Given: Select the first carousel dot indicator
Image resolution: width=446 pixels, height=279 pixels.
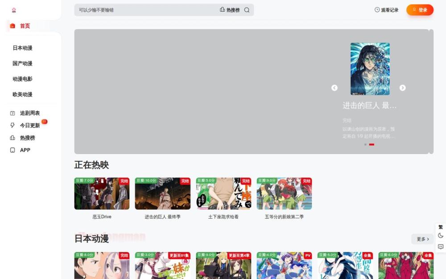Looking at the screenshot, I should point(366,145).
